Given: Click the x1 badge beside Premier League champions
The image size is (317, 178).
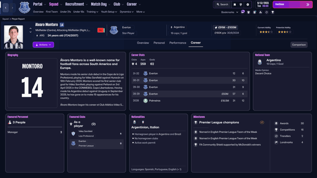Looking at the screenshot, I should click(x=262, y=122).
